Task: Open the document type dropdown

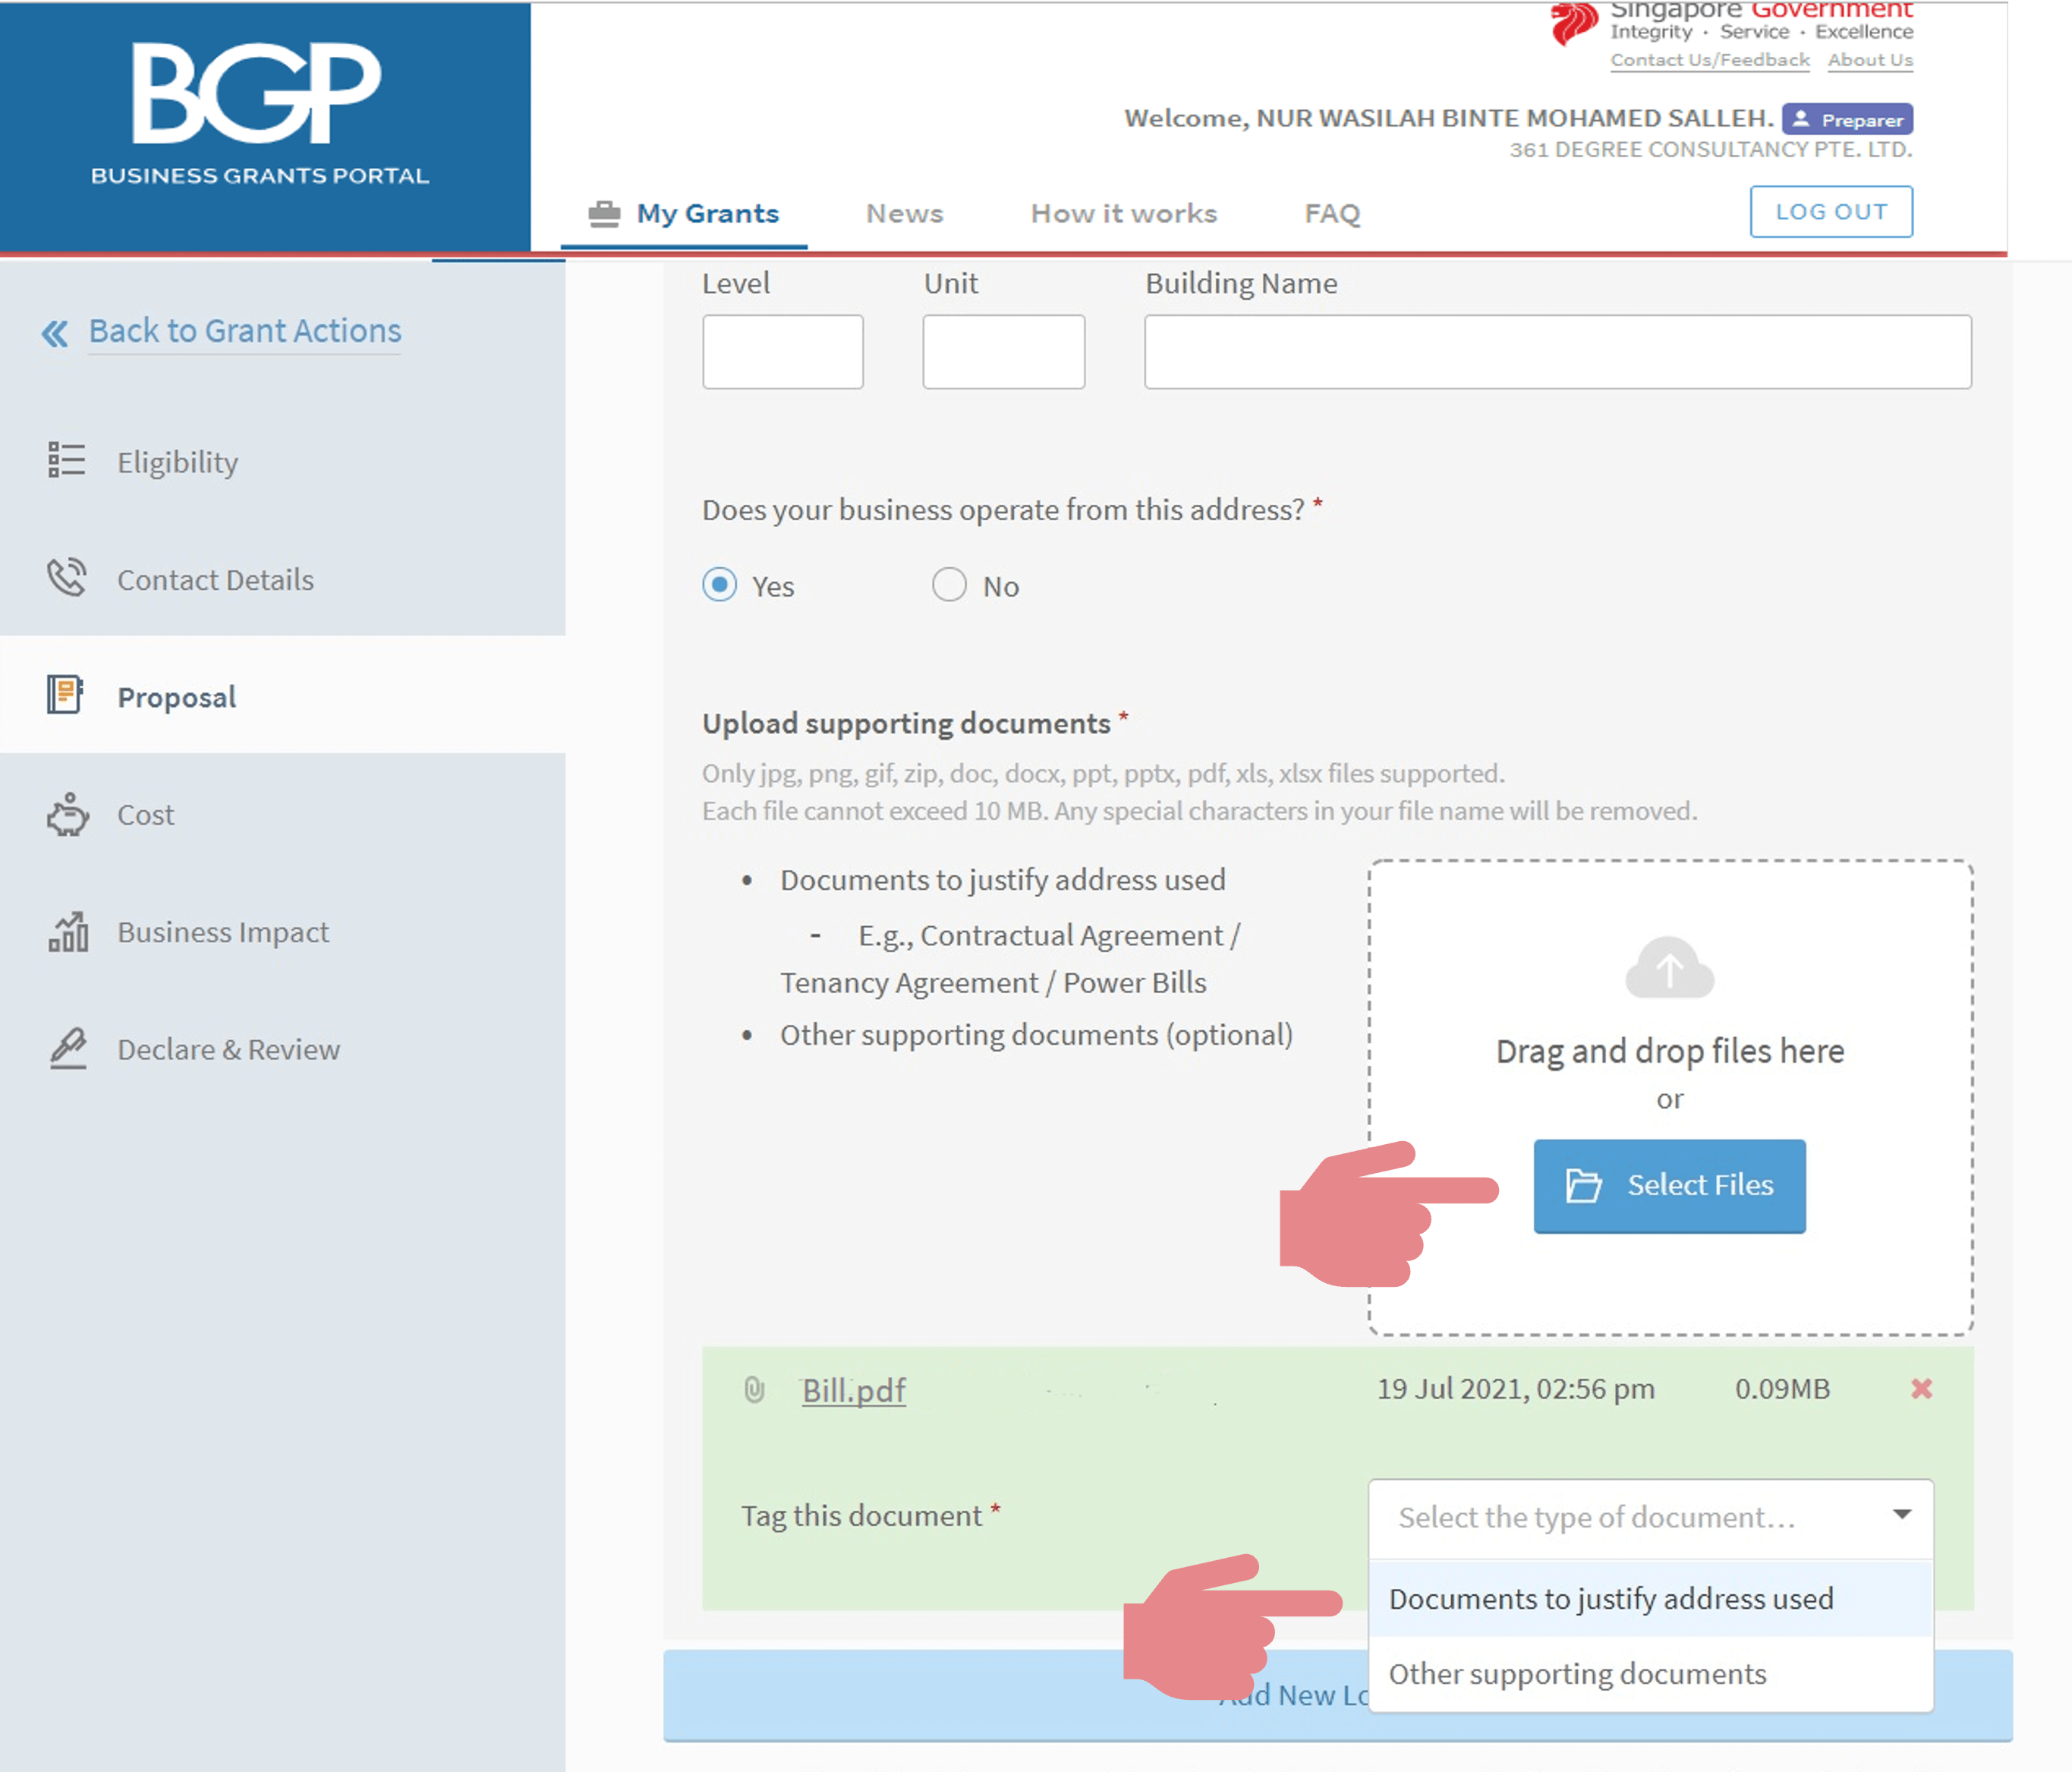Action: tap(1650, 1517)
